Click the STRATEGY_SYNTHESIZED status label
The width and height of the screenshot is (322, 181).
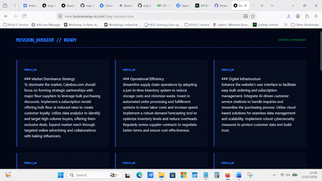pyautogui.click(x=292, y=40)
